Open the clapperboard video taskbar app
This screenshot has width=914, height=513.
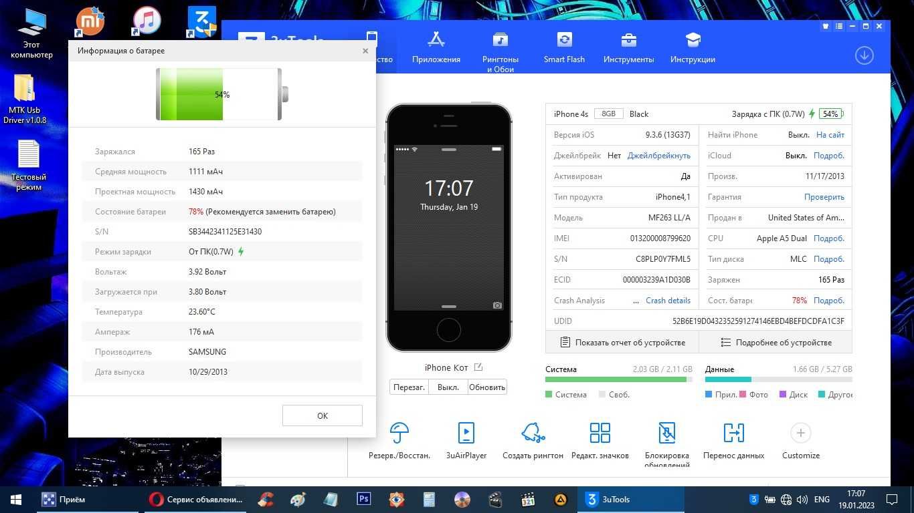pos(495,499)
